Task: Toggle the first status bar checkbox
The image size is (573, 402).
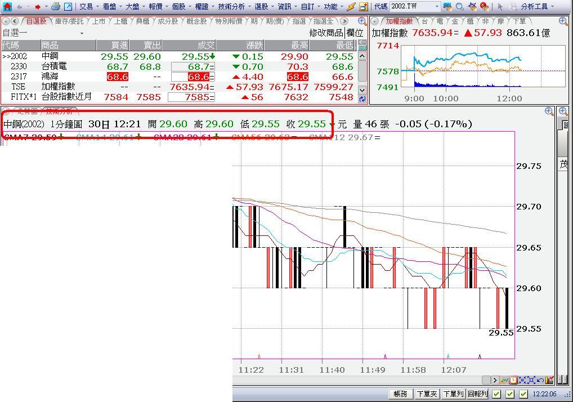Action: point(496,394)
